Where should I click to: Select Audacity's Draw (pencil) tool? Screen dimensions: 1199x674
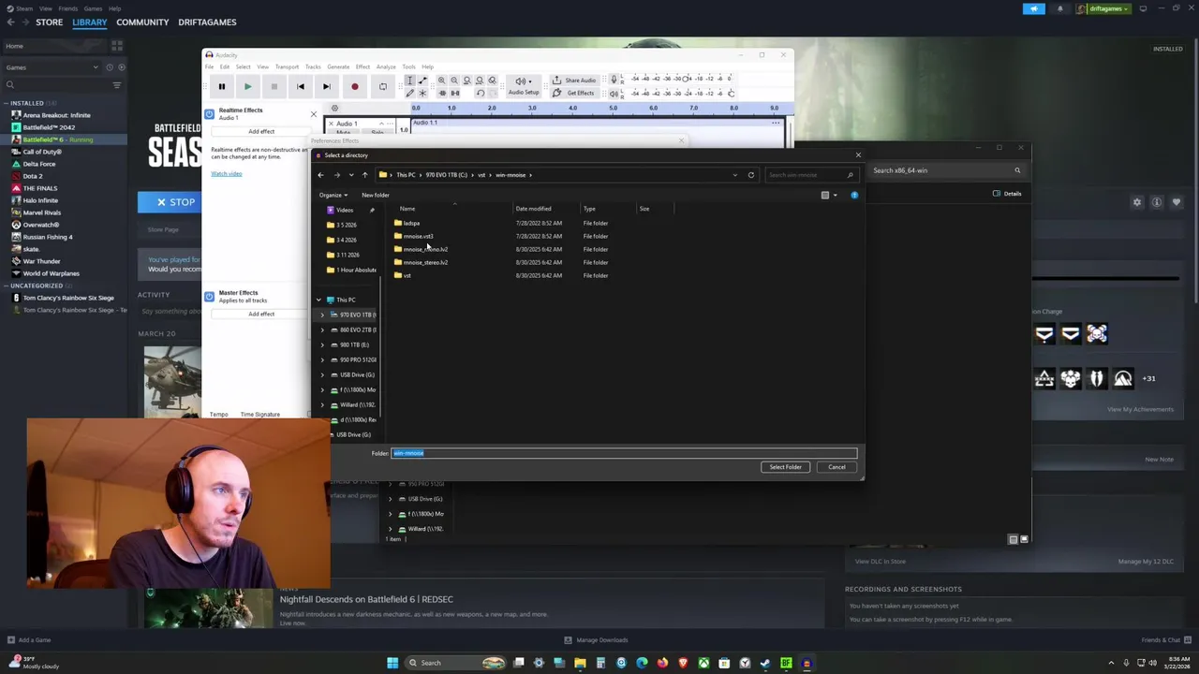pos(409,93)
